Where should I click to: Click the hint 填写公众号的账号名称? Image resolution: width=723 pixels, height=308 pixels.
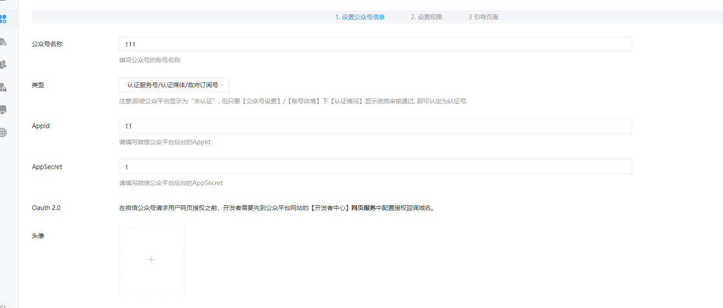click(150, 60)
